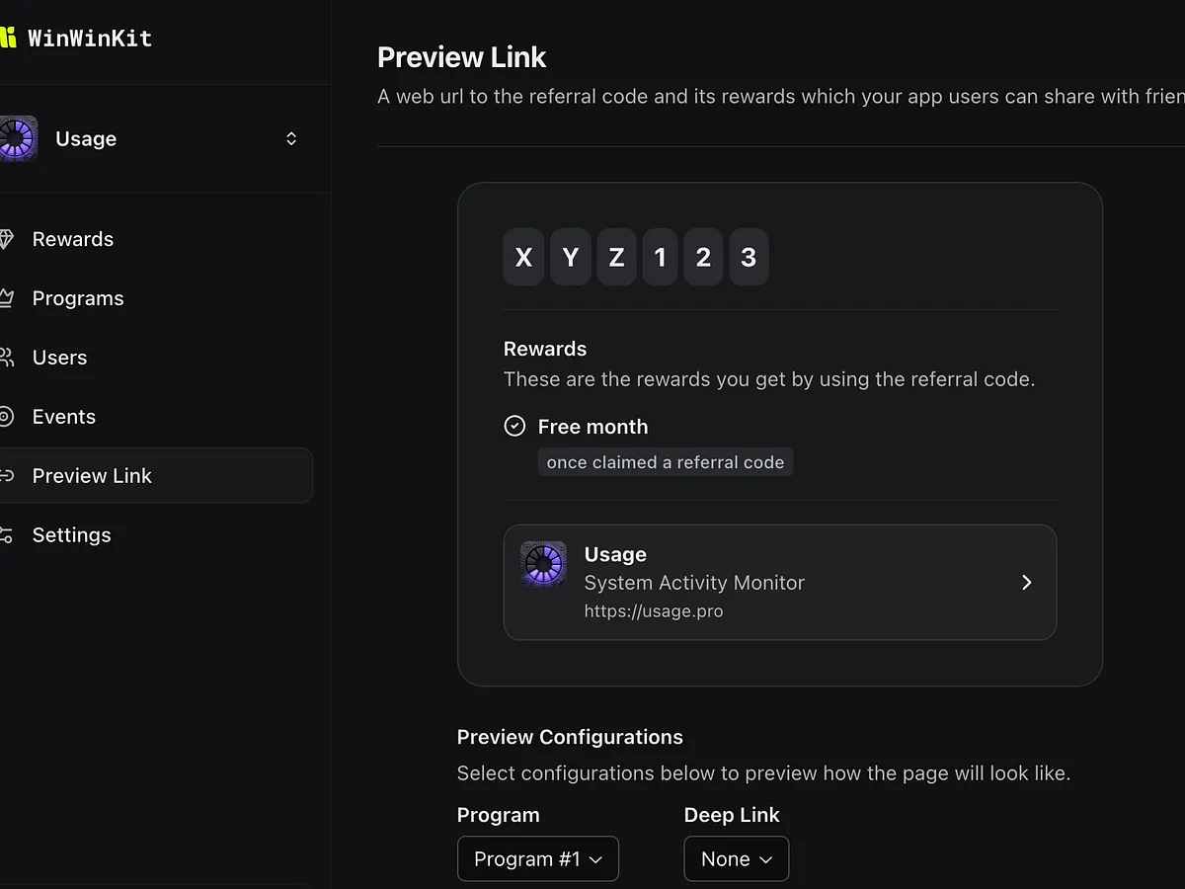Click the Usage app icon in sidebar
This screenshot has height=889, width=1185.
point(19,138)
